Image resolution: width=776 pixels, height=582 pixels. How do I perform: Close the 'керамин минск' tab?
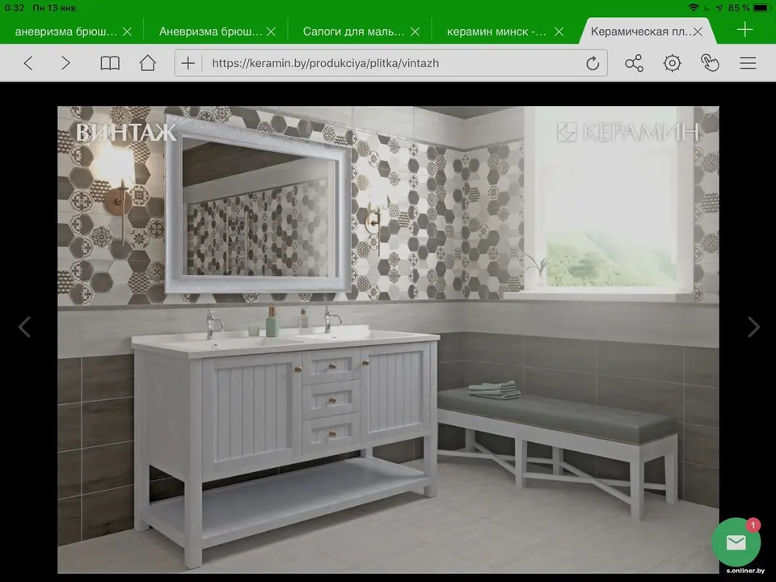(559, 32)
